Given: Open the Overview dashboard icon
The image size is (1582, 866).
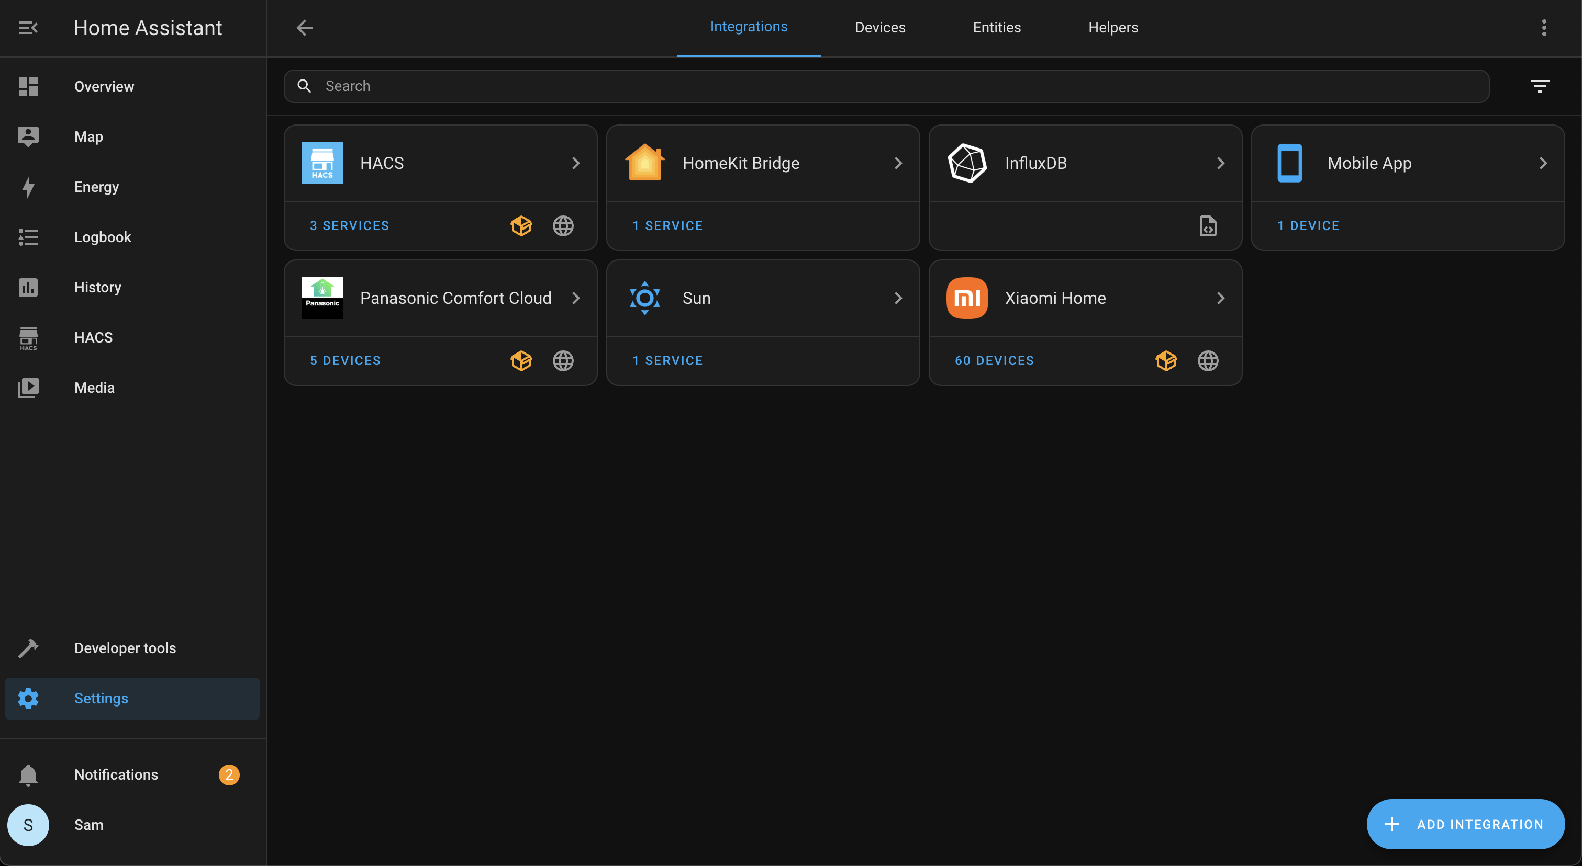Looking at the screenshot, I should (x=28, y=86).
